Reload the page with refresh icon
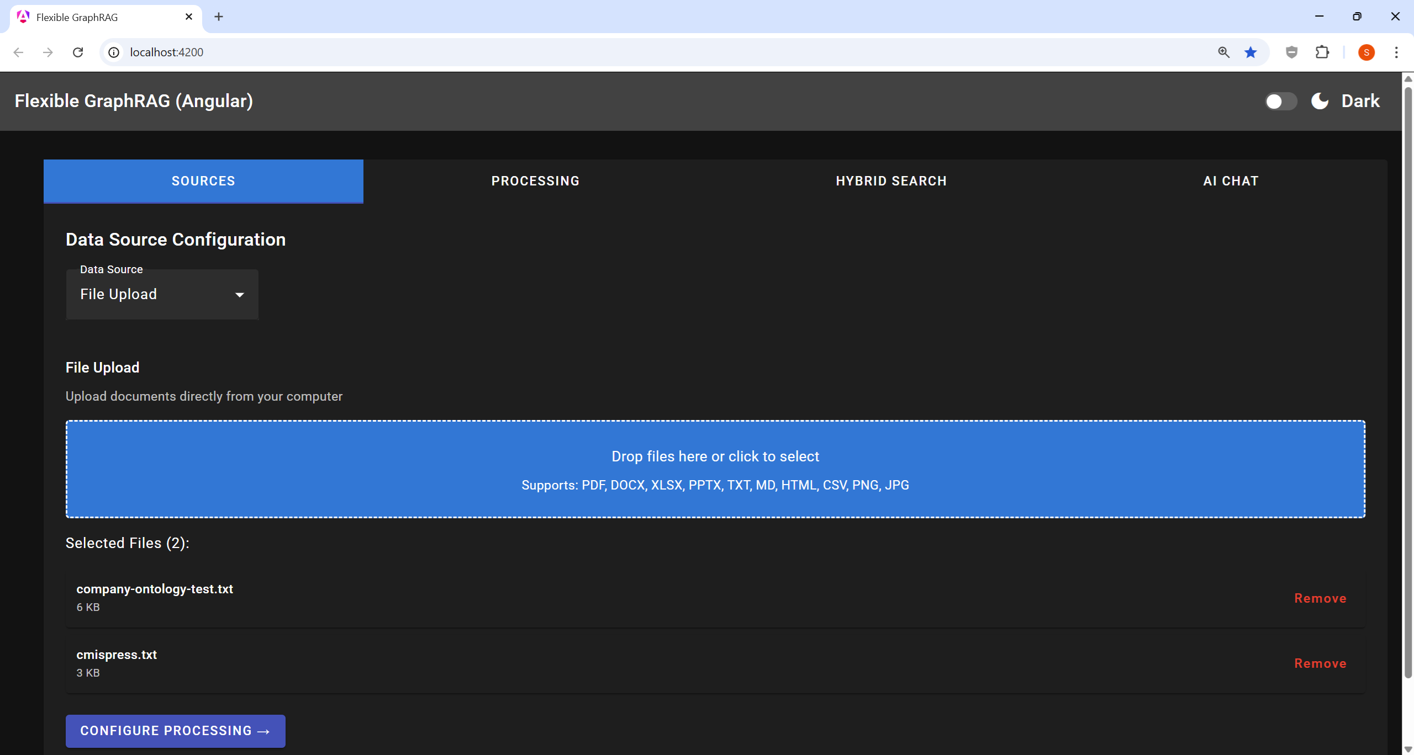Viewport: 1414px width, 755px height. click(78, 52)
